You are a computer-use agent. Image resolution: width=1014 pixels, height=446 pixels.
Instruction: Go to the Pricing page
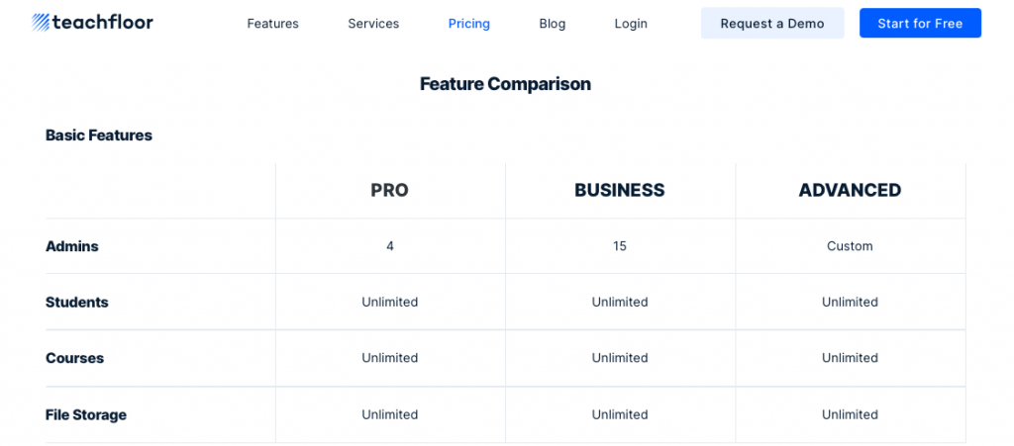(468, 24)
